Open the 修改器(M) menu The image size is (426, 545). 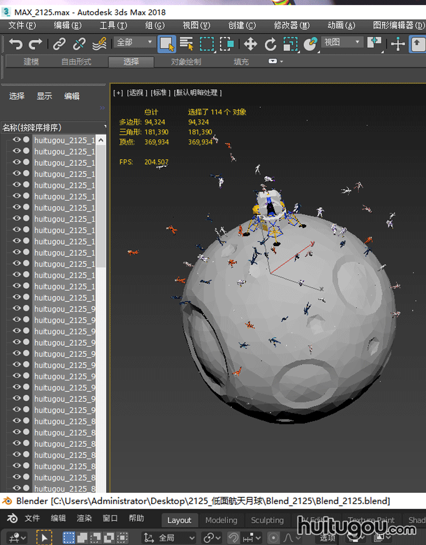[292, 26]
